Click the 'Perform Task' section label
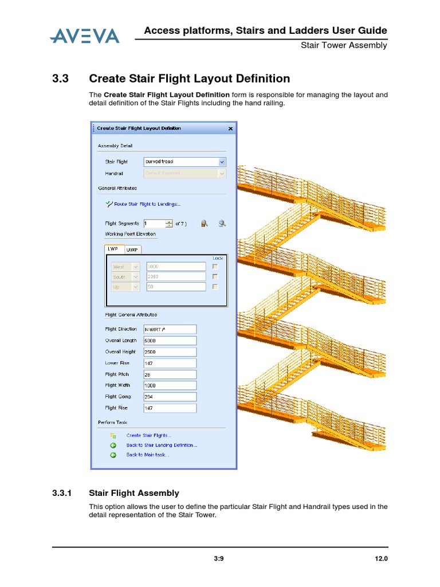Image resolution: width=440 pixels, height=587 pixels. (x=113, y=422)
